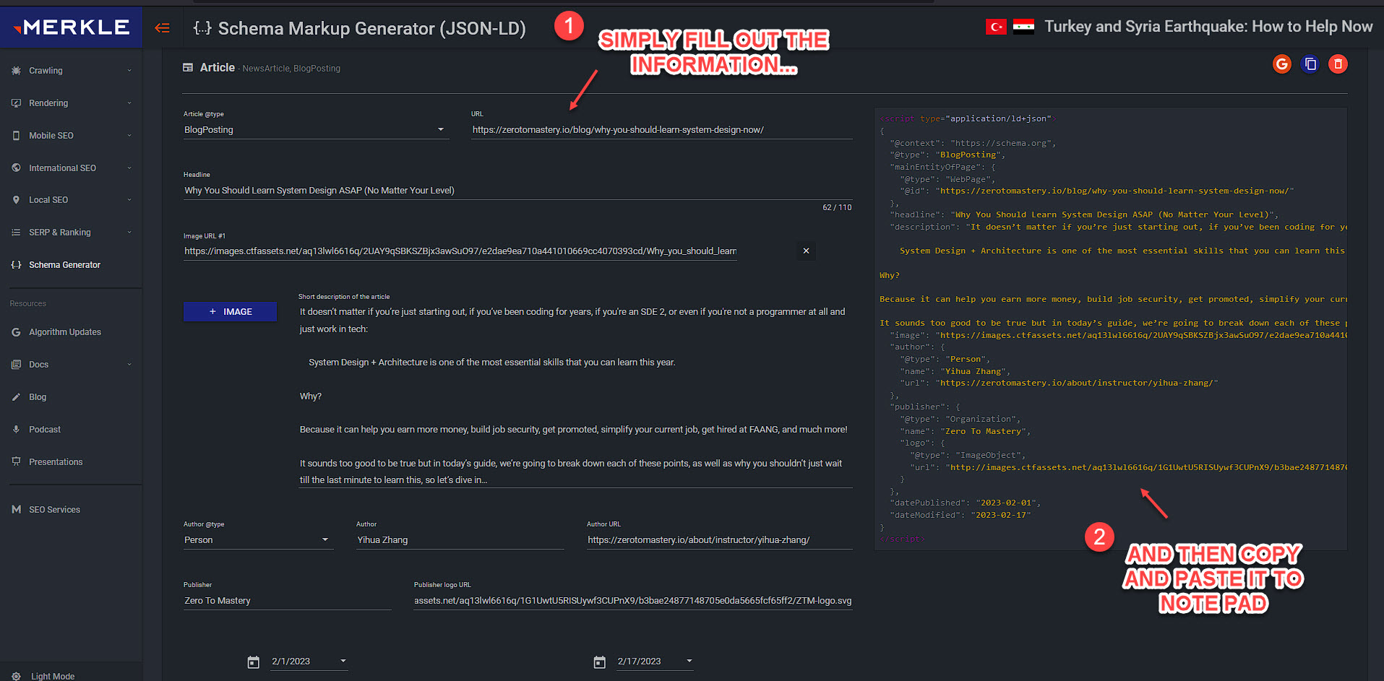
Task: Expand the Crawling menu chevron
Action: [x=129, y=71]
